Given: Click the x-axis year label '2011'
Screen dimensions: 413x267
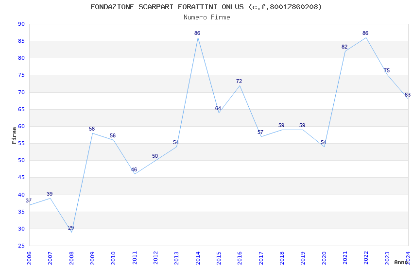Looking at the screenshot, I should (135, 258).
